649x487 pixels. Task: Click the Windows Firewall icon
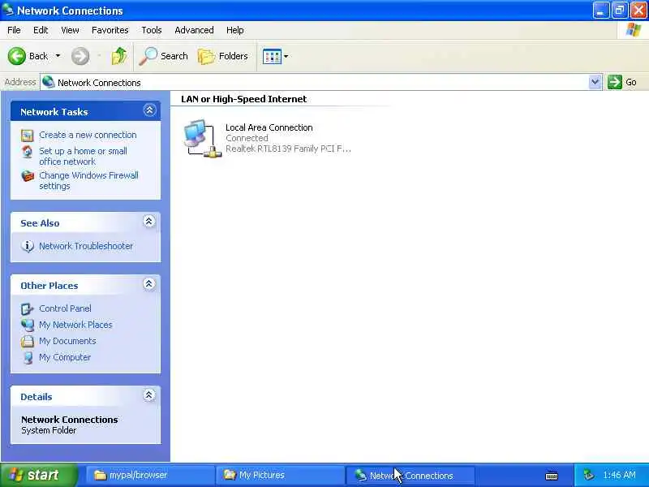tap(28, 176)
